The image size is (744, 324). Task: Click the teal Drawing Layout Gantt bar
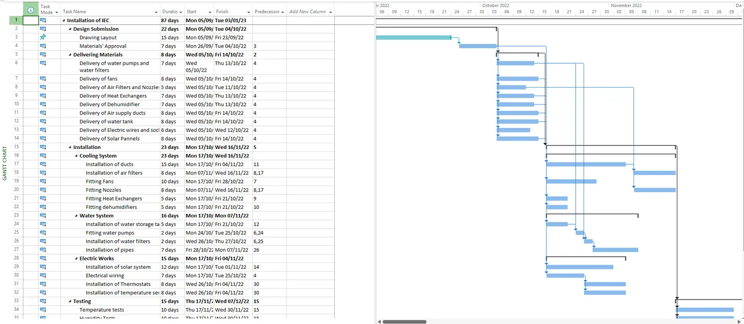pyautogui.click(x=413, y=38)
